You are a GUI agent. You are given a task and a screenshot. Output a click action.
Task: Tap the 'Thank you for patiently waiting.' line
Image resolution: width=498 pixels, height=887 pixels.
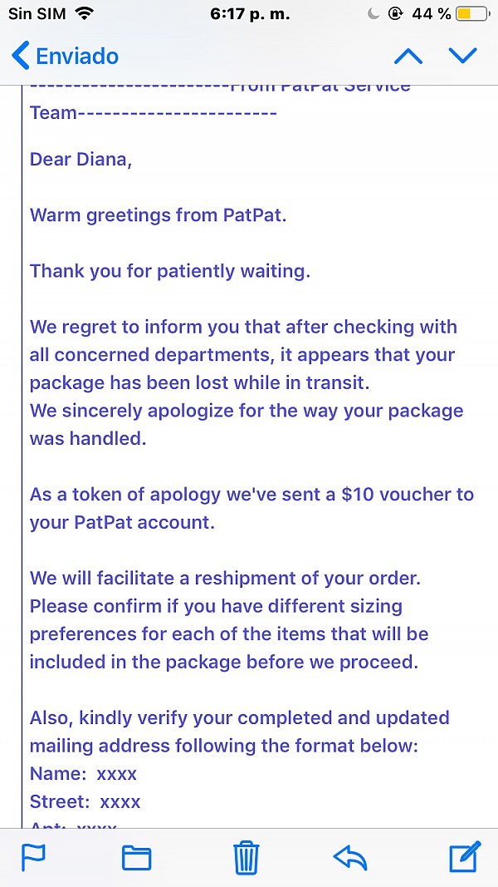(x=170, y=272)
